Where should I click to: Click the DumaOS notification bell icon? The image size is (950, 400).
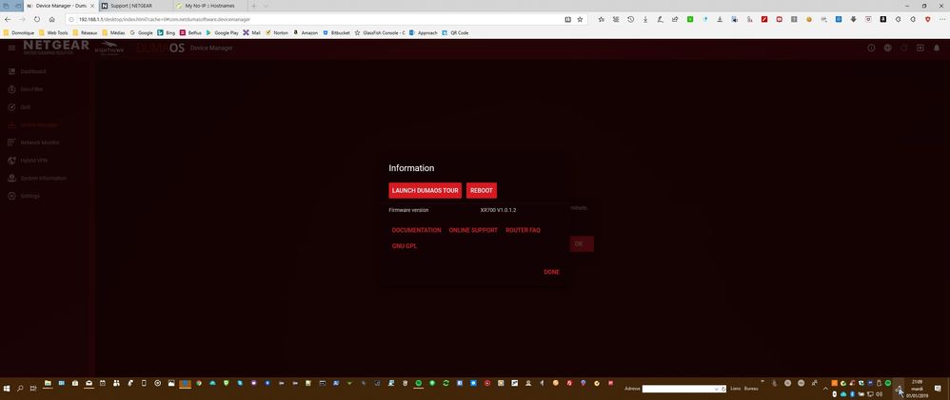tap(936, 48)
